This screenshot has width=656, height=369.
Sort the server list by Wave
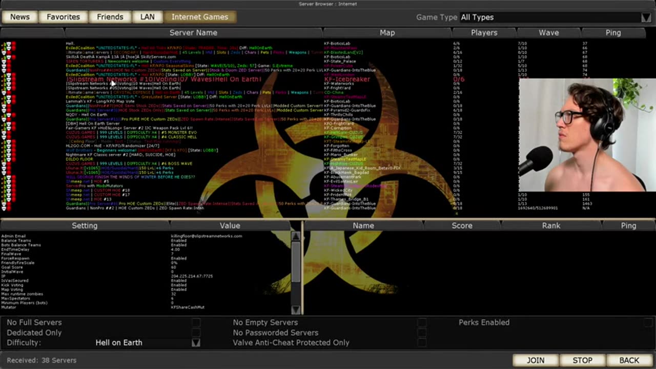coord(548,33)
